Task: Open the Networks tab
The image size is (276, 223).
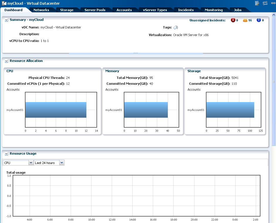Action: pyautogui.click(x=41, y=10)
